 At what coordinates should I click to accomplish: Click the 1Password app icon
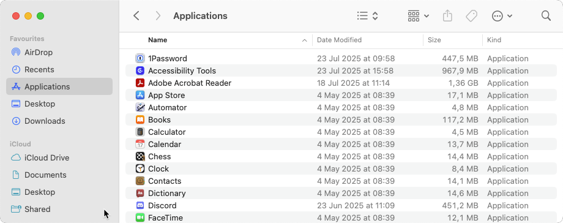[x=140, y=59]
